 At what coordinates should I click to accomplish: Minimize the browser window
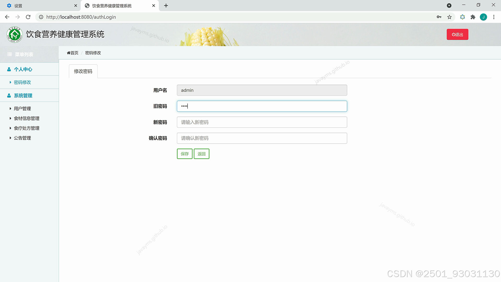coord(464,5)
